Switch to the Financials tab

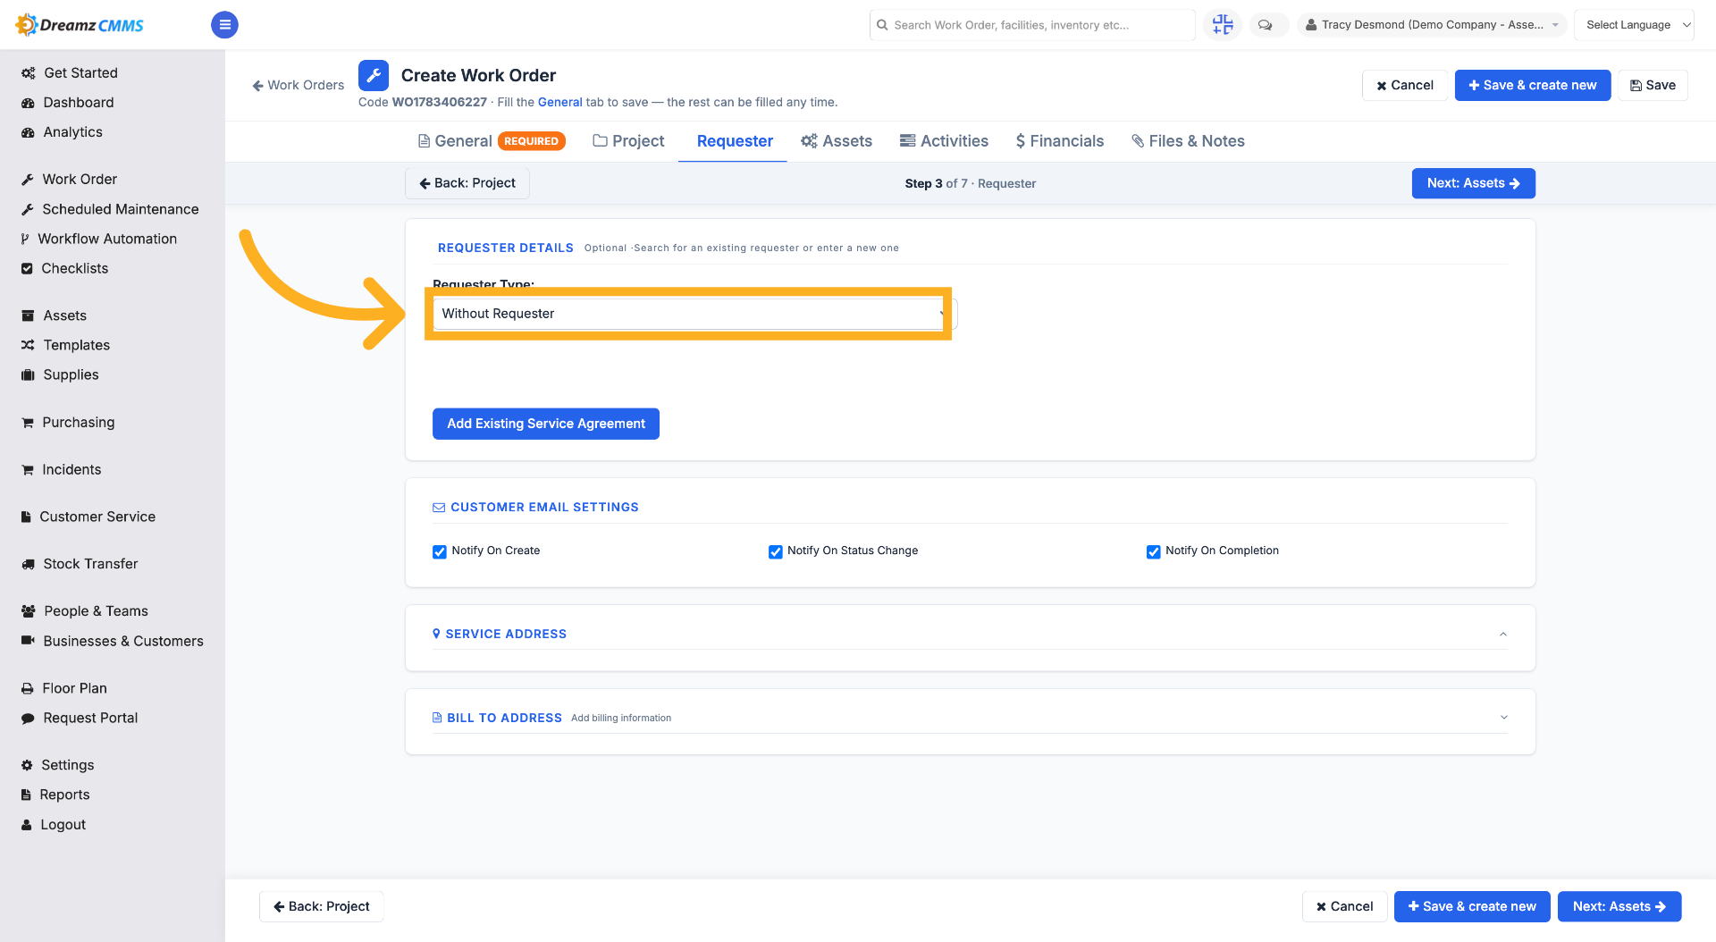1060,141
